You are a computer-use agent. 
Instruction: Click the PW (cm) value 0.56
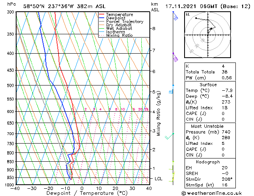(227, 78)
